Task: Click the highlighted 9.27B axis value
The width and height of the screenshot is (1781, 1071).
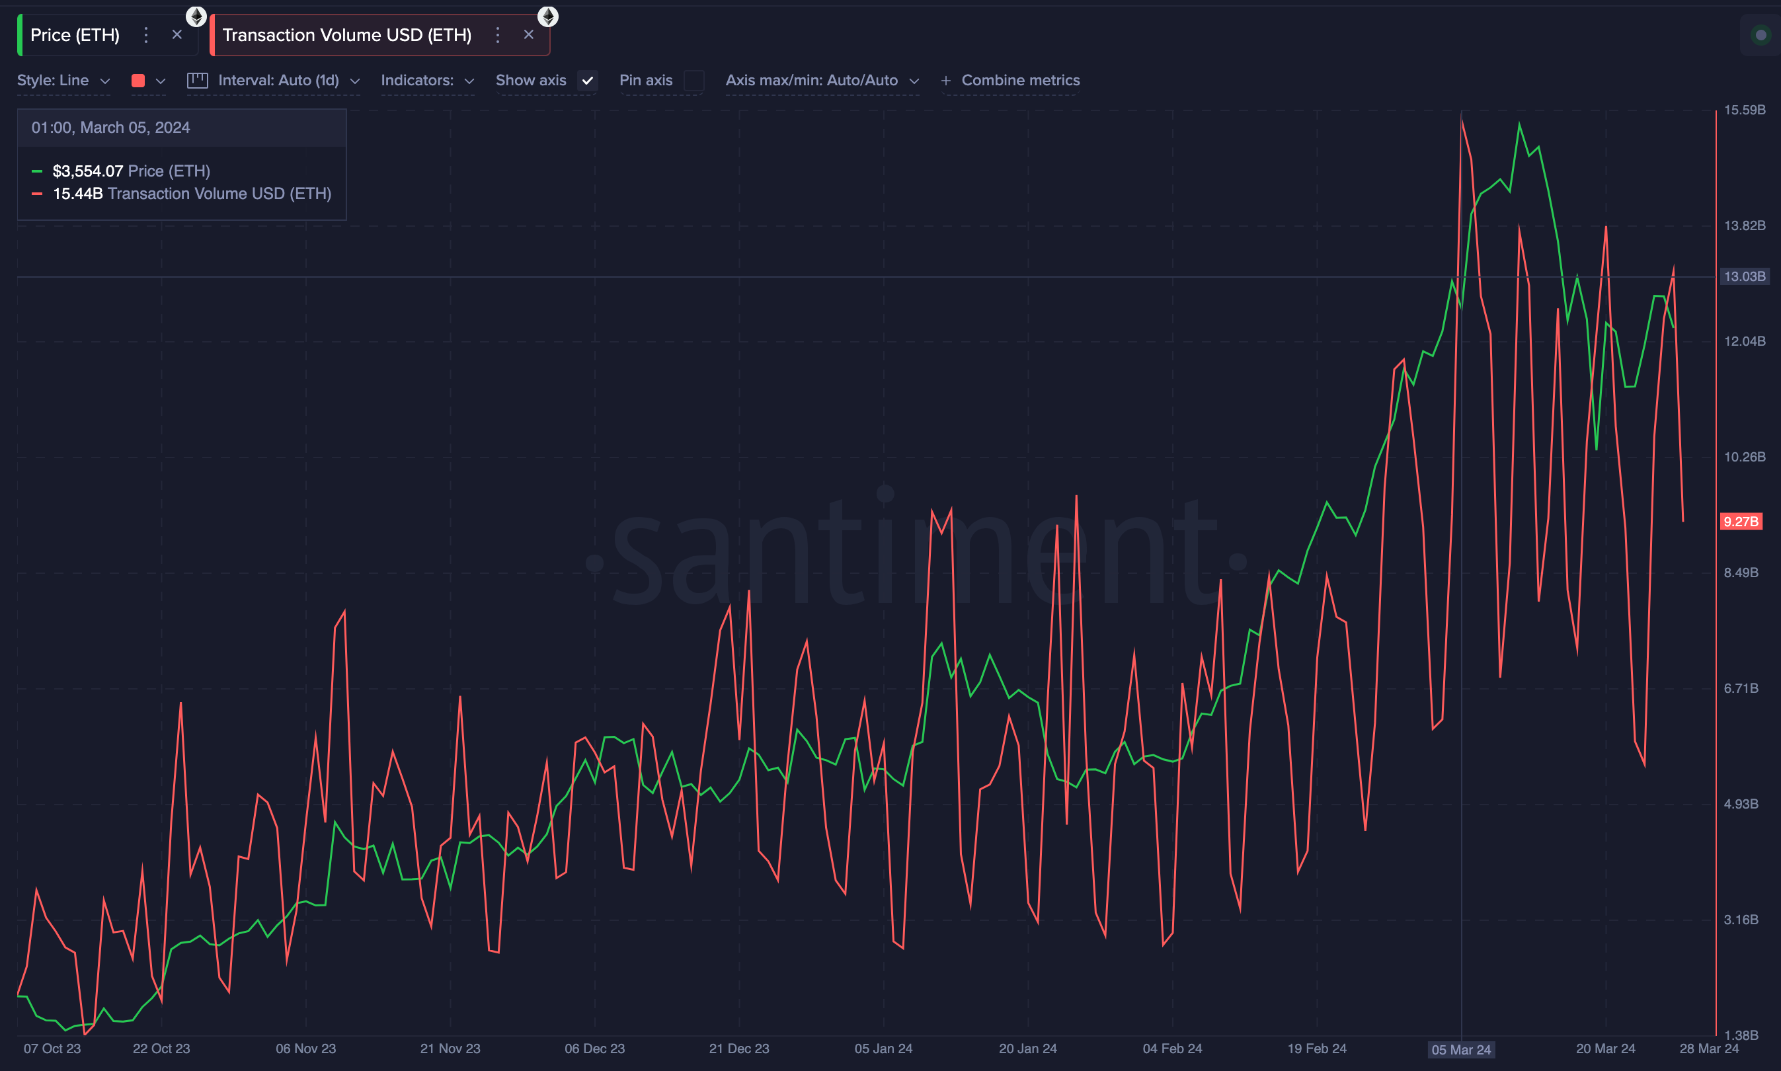Action: coord(1743,521)
